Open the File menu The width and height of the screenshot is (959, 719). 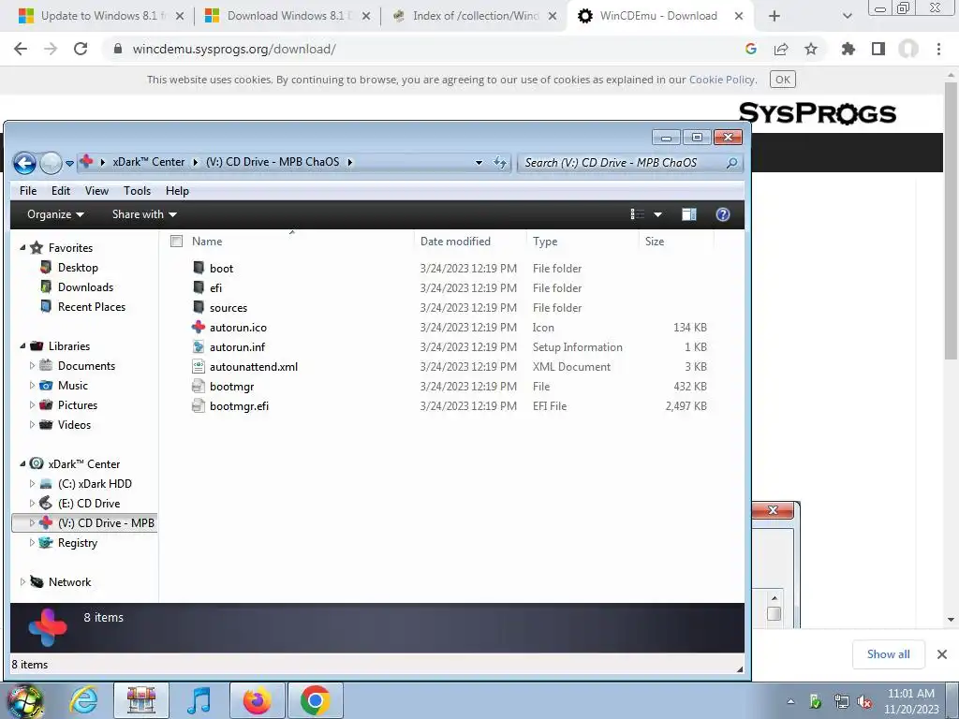28,191
